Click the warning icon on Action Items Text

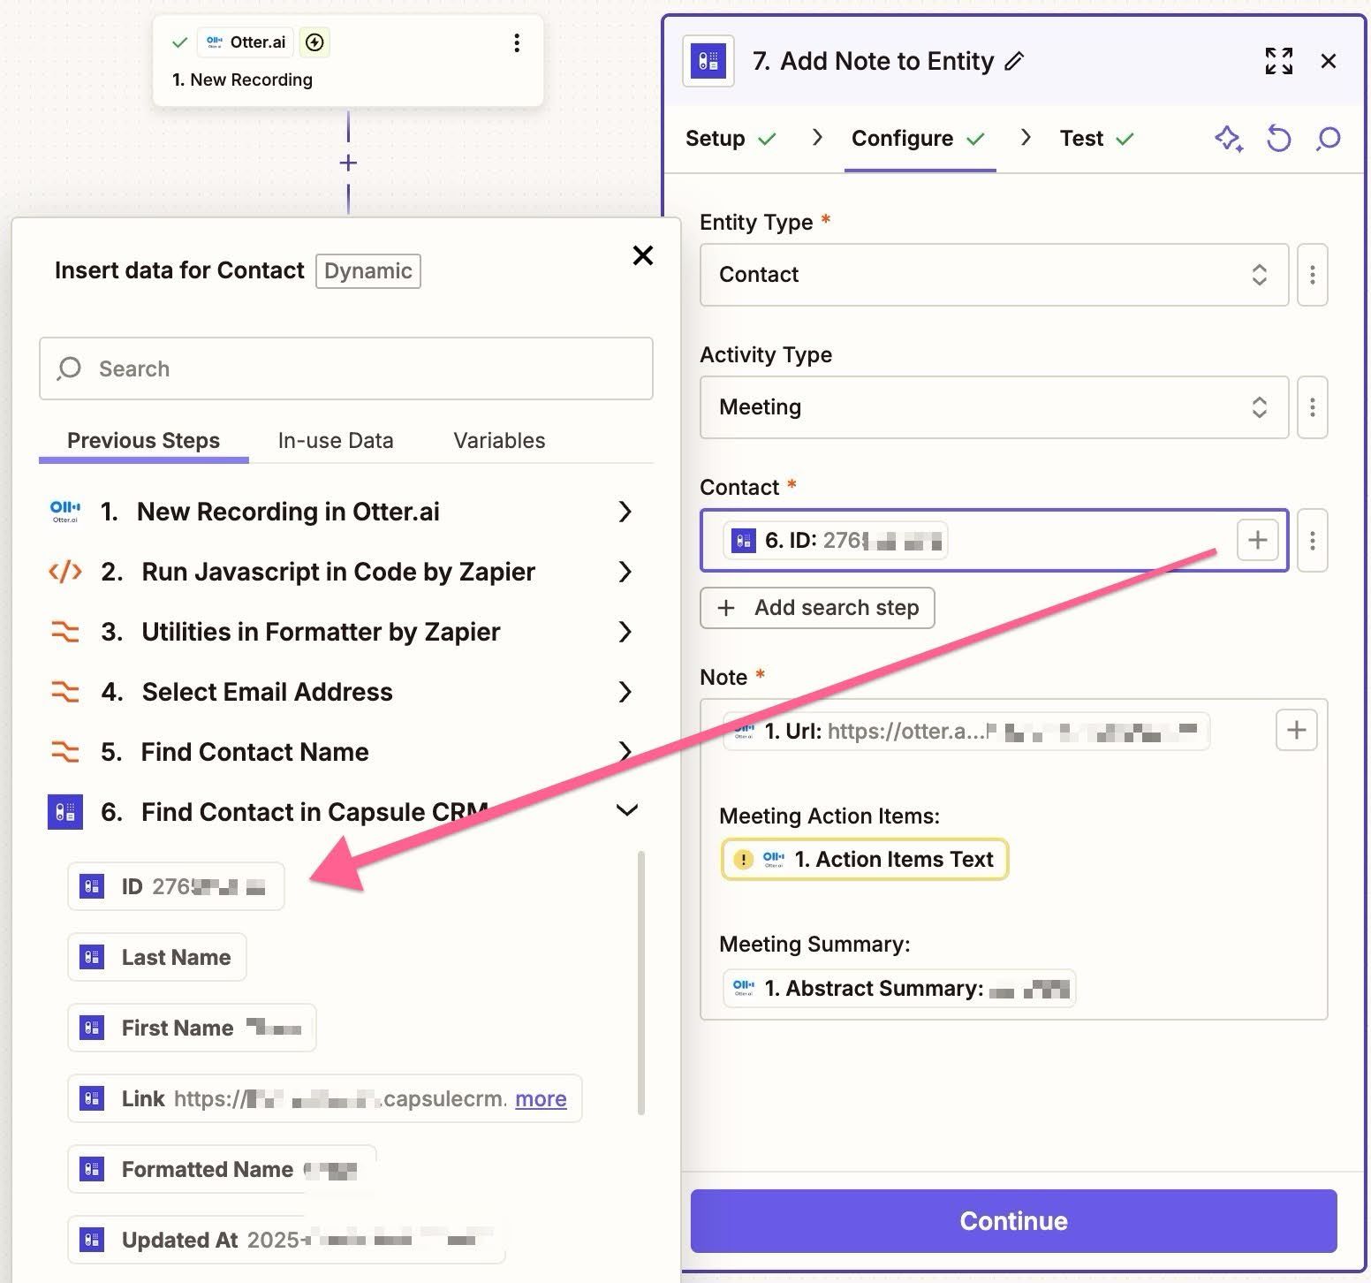743,858
